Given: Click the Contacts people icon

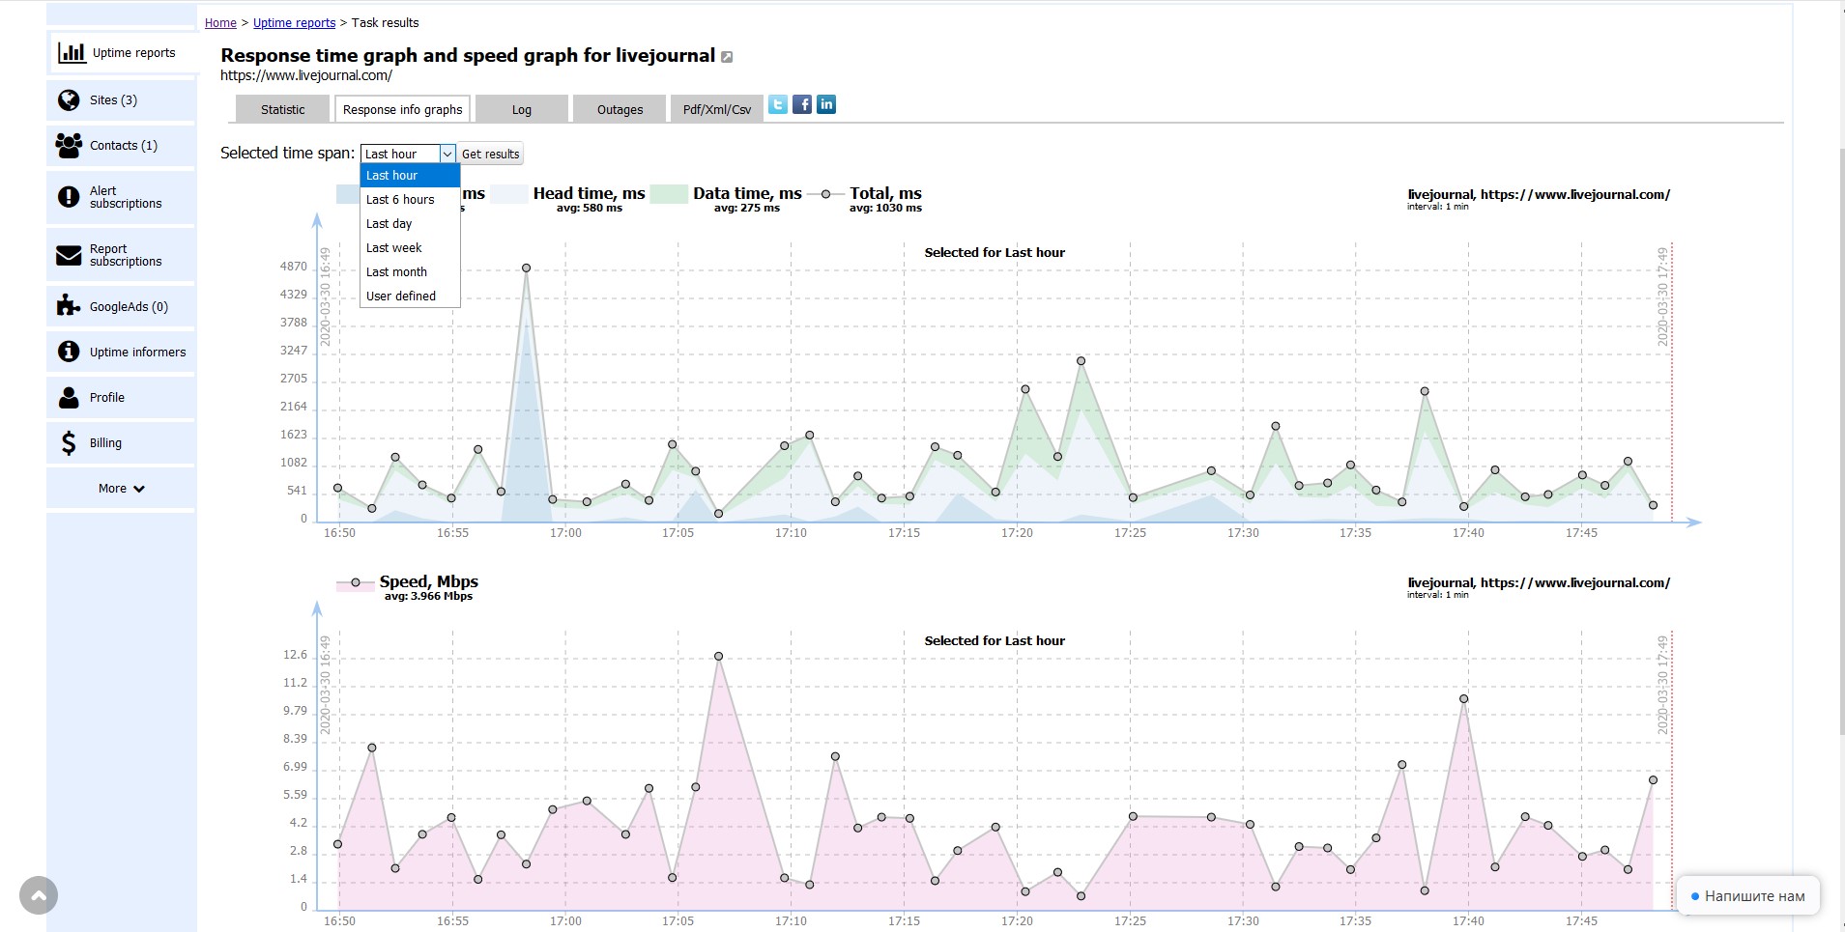Looking at the screenshot, I should coord(69,145).
